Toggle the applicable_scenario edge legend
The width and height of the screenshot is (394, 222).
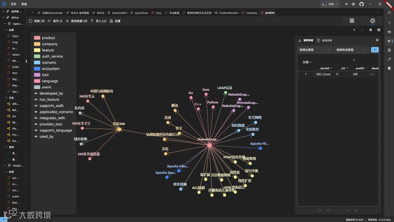54,112
